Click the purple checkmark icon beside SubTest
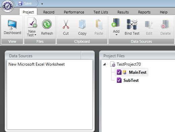Image resolution: width=175 pixels, height=132 pixels. pyautogui.click(x=119, y=80)
